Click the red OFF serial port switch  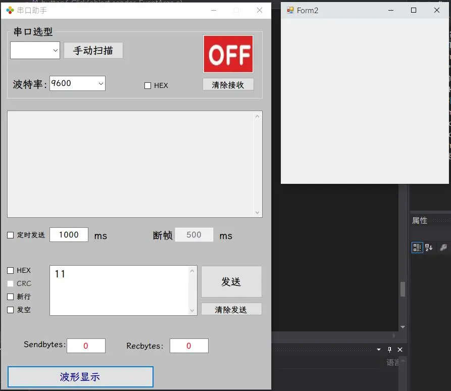228,54
